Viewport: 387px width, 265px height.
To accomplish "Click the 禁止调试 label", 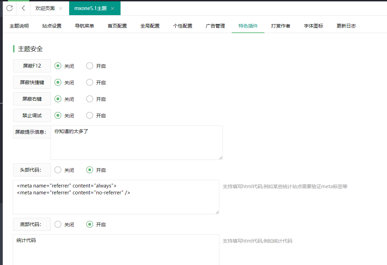I will click(32, 115).
